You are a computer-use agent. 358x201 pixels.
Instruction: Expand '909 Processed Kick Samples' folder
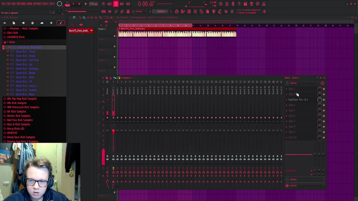click(x=23, y=107)
